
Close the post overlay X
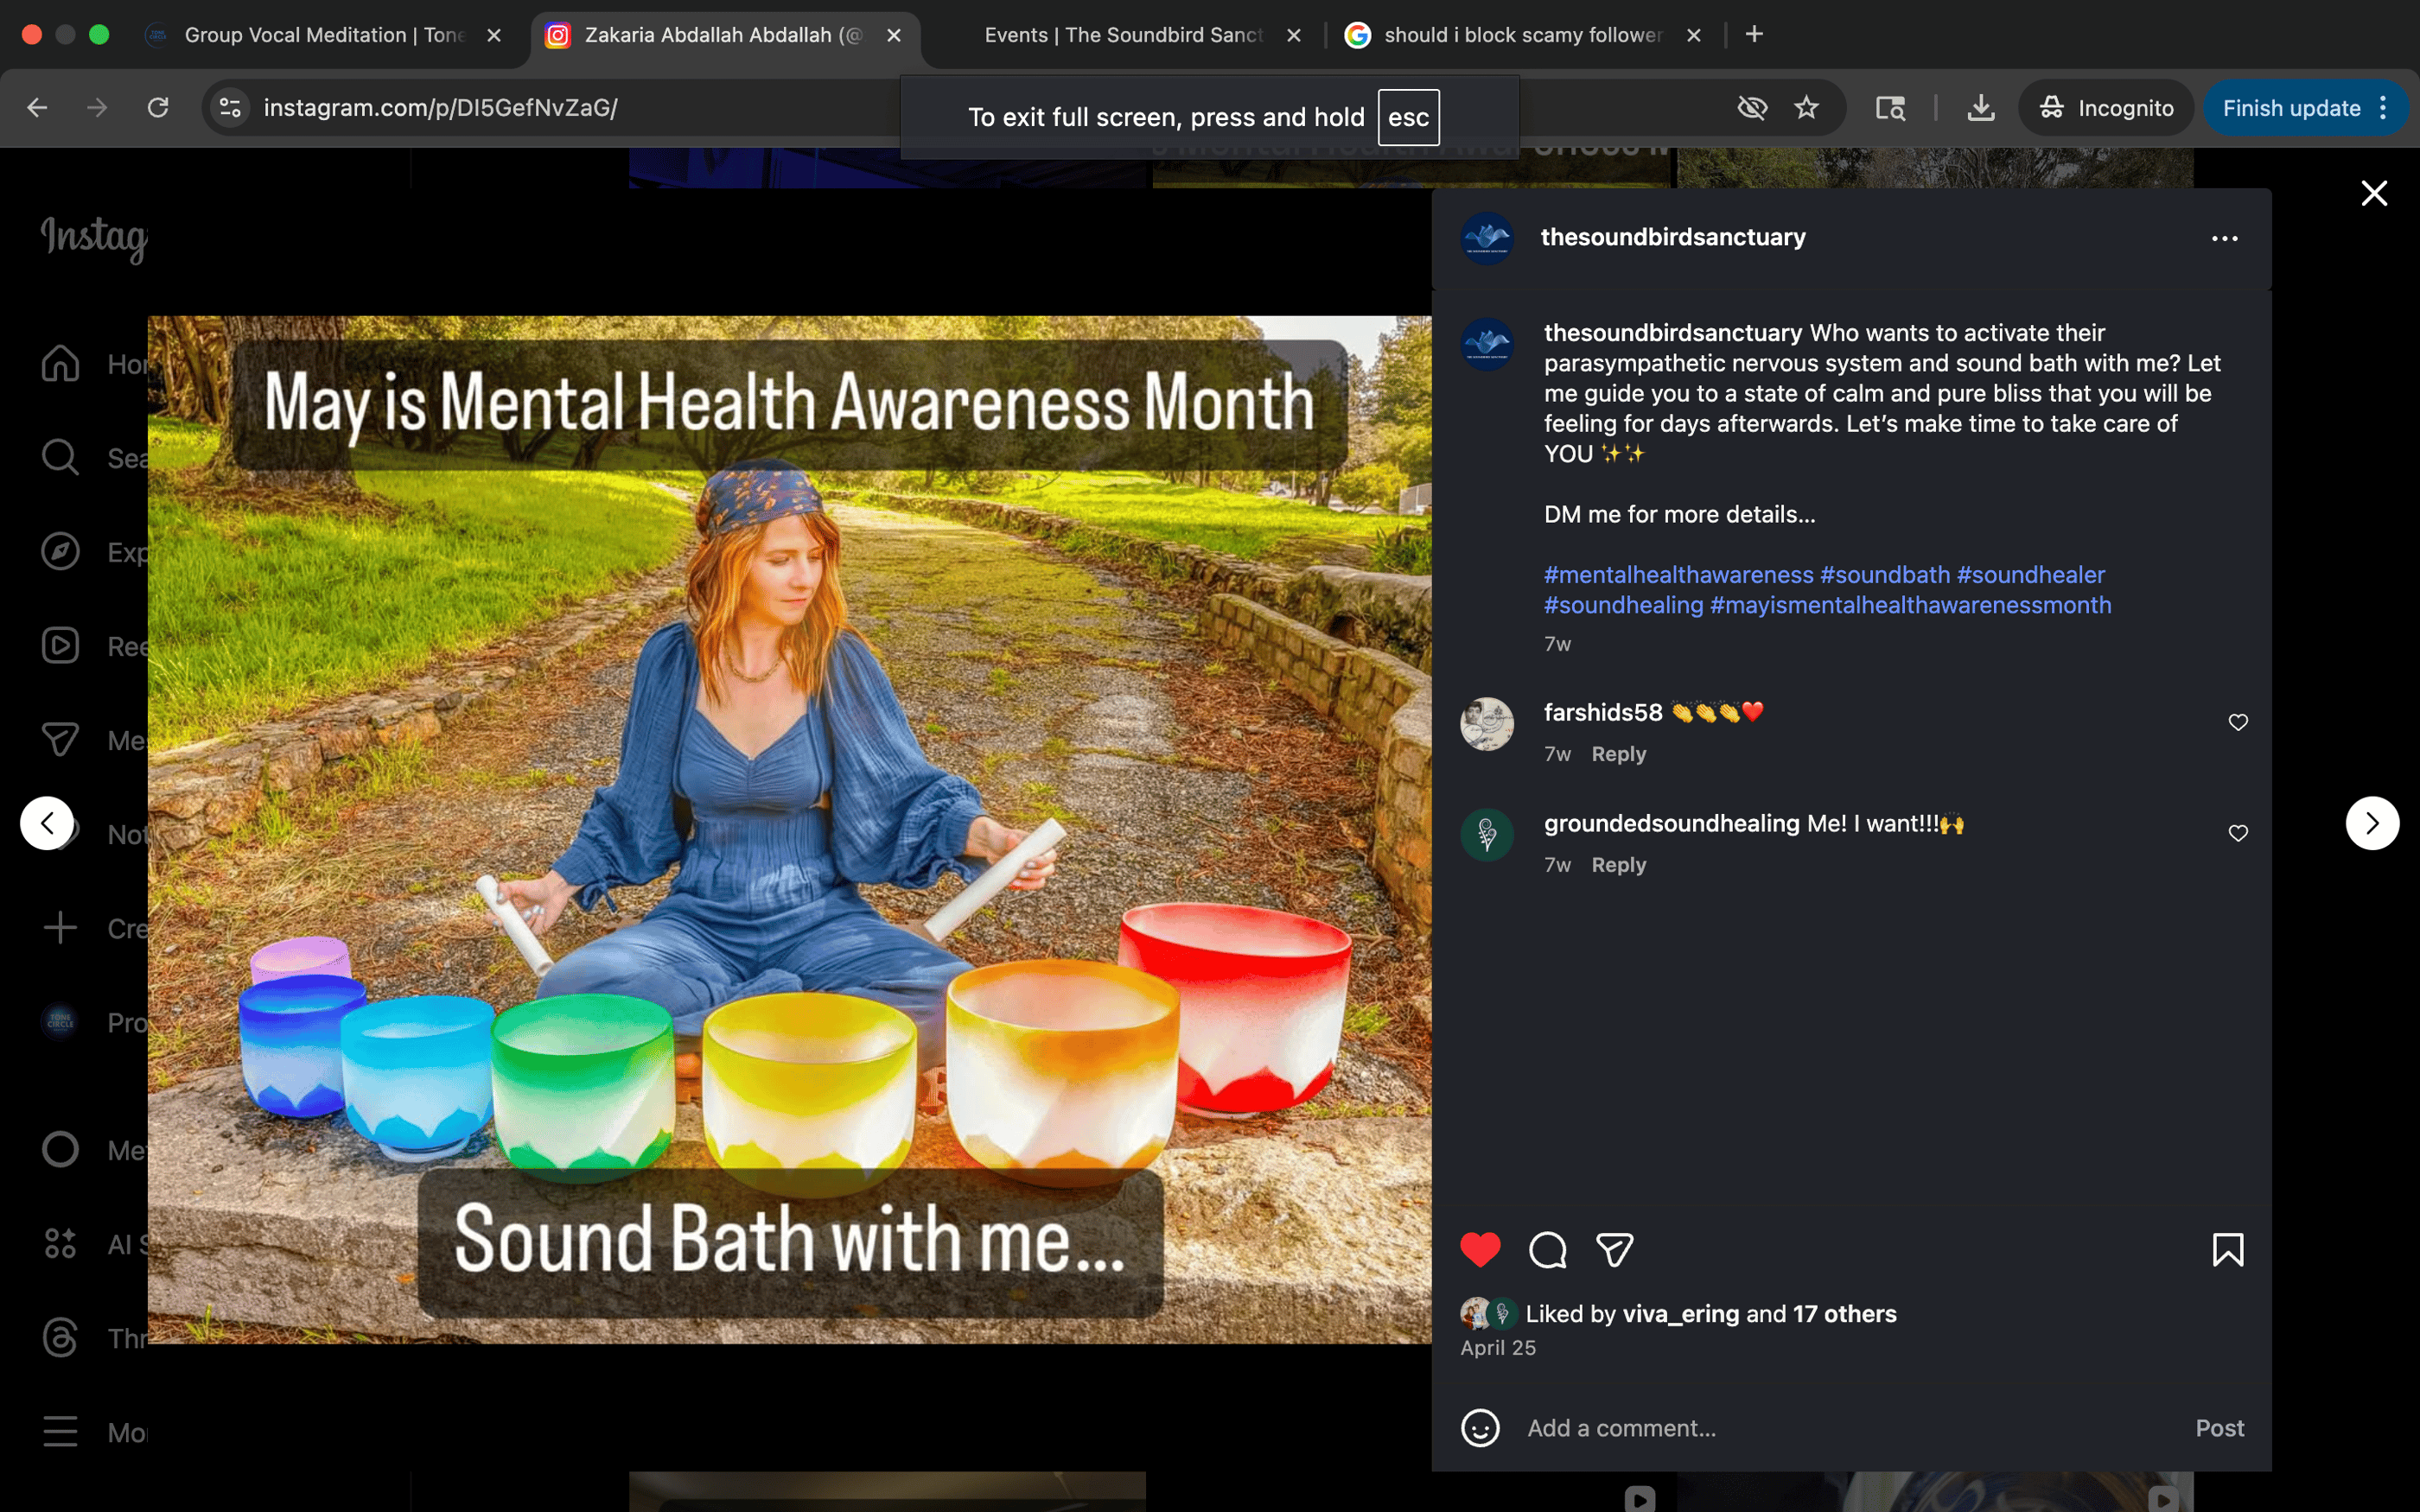[x=2374, y=193]
